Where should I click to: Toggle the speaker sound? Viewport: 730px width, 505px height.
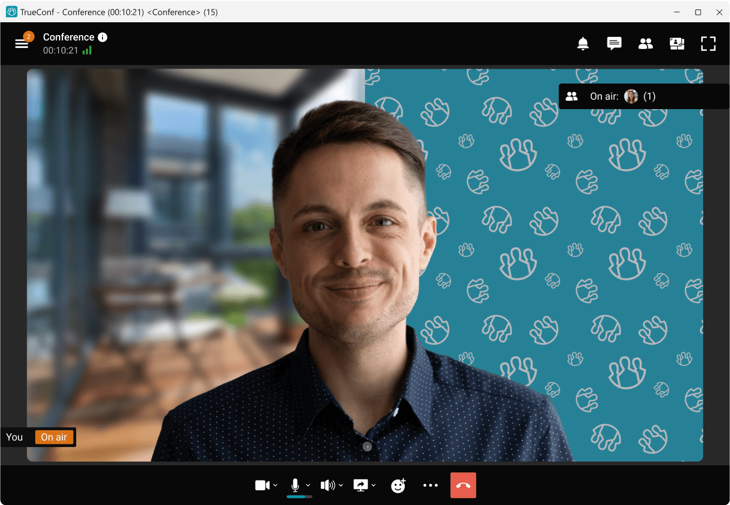(x=327, y=486)
